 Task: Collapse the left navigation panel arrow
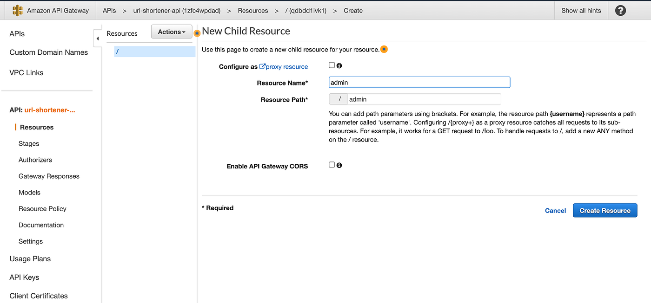click(98, 39)
